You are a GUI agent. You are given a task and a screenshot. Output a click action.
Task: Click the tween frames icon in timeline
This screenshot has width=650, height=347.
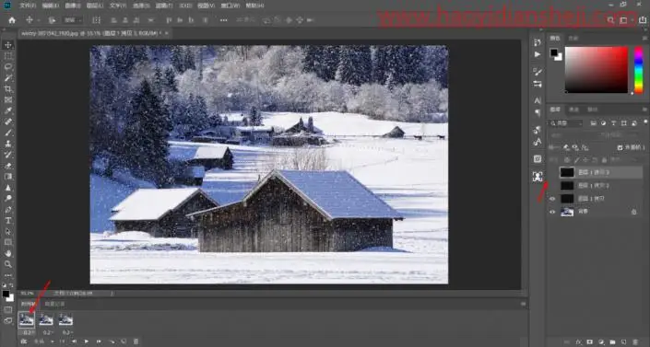112,341
